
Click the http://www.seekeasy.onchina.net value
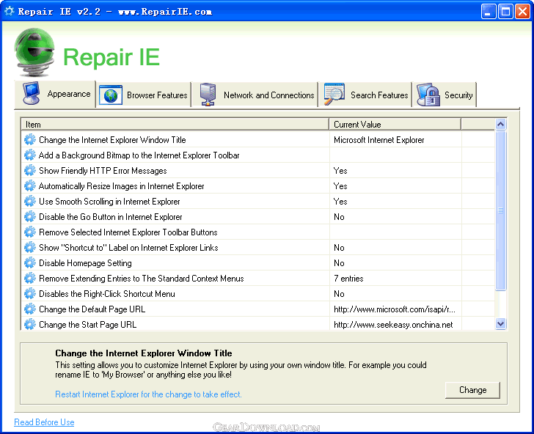(393, 324)
